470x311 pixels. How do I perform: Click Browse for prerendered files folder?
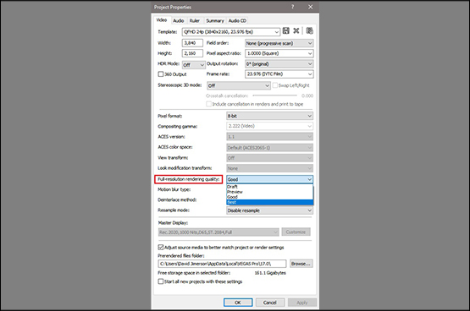pos(301,264)
